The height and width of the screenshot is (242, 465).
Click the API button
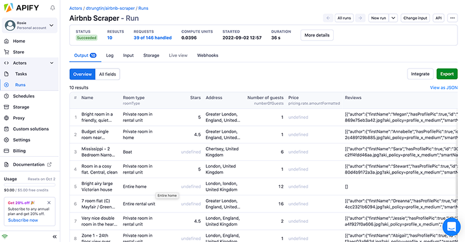coord(439,18)
